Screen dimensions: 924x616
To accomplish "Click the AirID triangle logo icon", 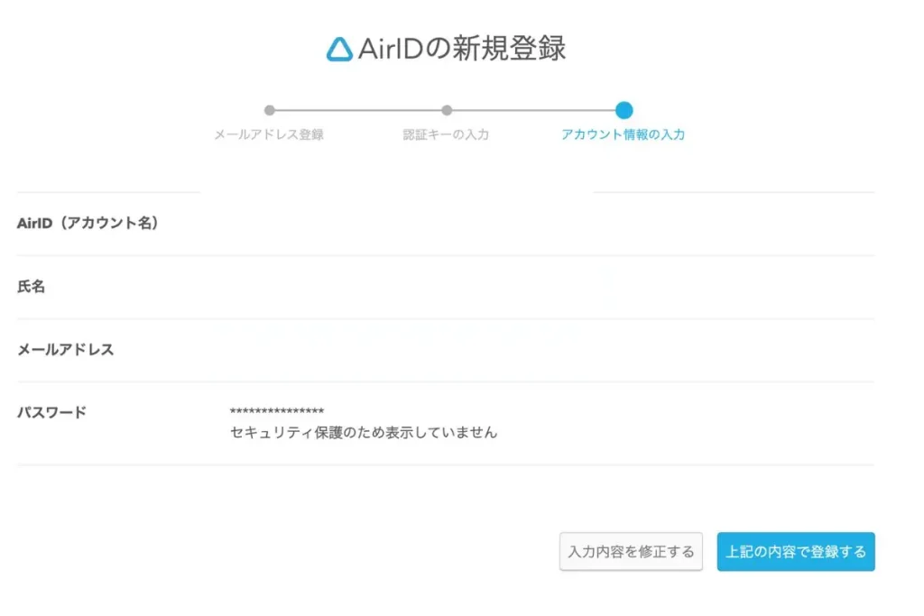I will click(340, 49).
